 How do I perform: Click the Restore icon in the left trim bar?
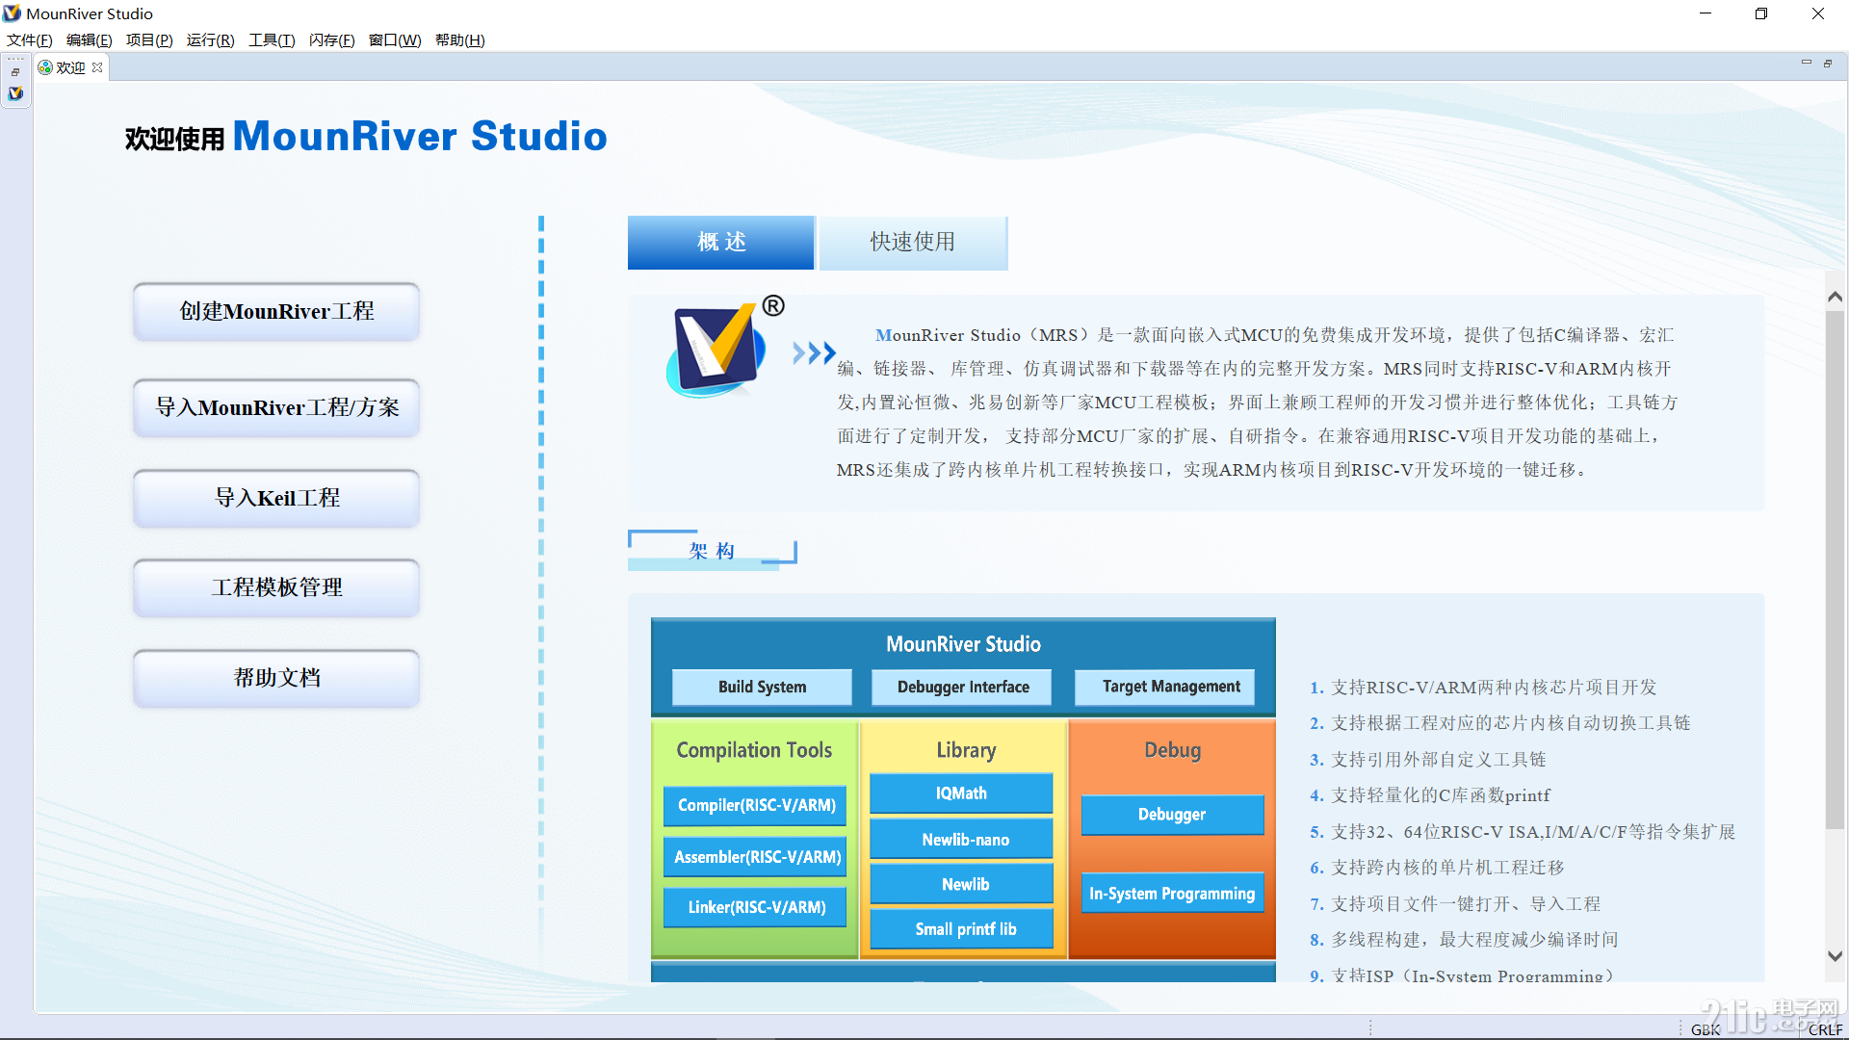click(15, 72)
